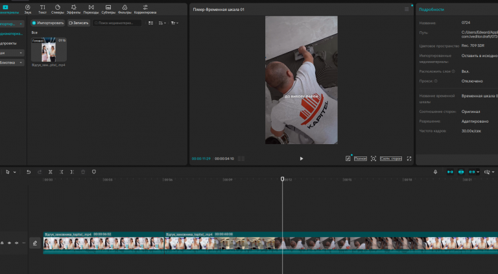
Task: Open the Переходы (Transitions) tab
Action: 91,9
